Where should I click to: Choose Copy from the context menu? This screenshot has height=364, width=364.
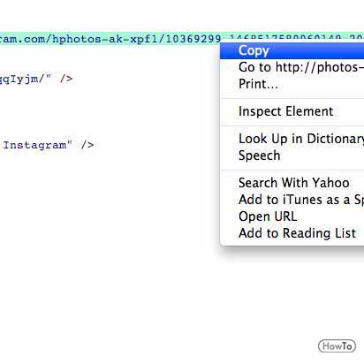click(x=292, y=50)
